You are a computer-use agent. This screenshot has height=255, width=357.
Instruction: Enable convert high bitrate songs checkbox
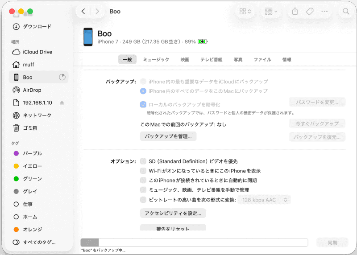pyautogui.click(x=143, y=200)
